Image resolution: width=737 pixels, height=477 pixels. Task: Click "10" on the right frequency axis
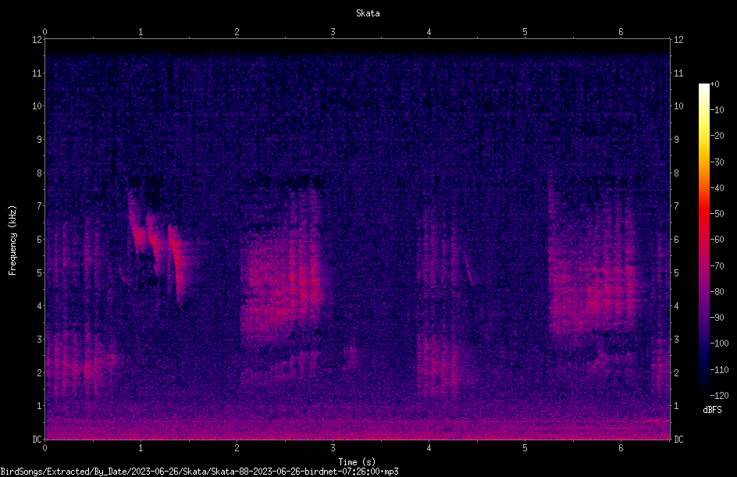[678, 106]
